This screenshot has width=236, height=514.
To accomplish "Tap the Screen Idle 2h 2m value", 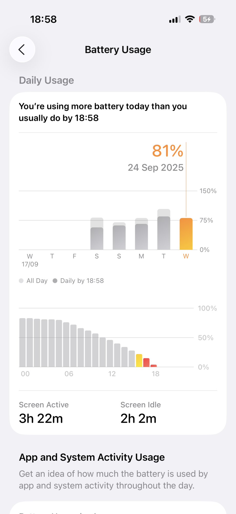I will [x=139, y=418].
